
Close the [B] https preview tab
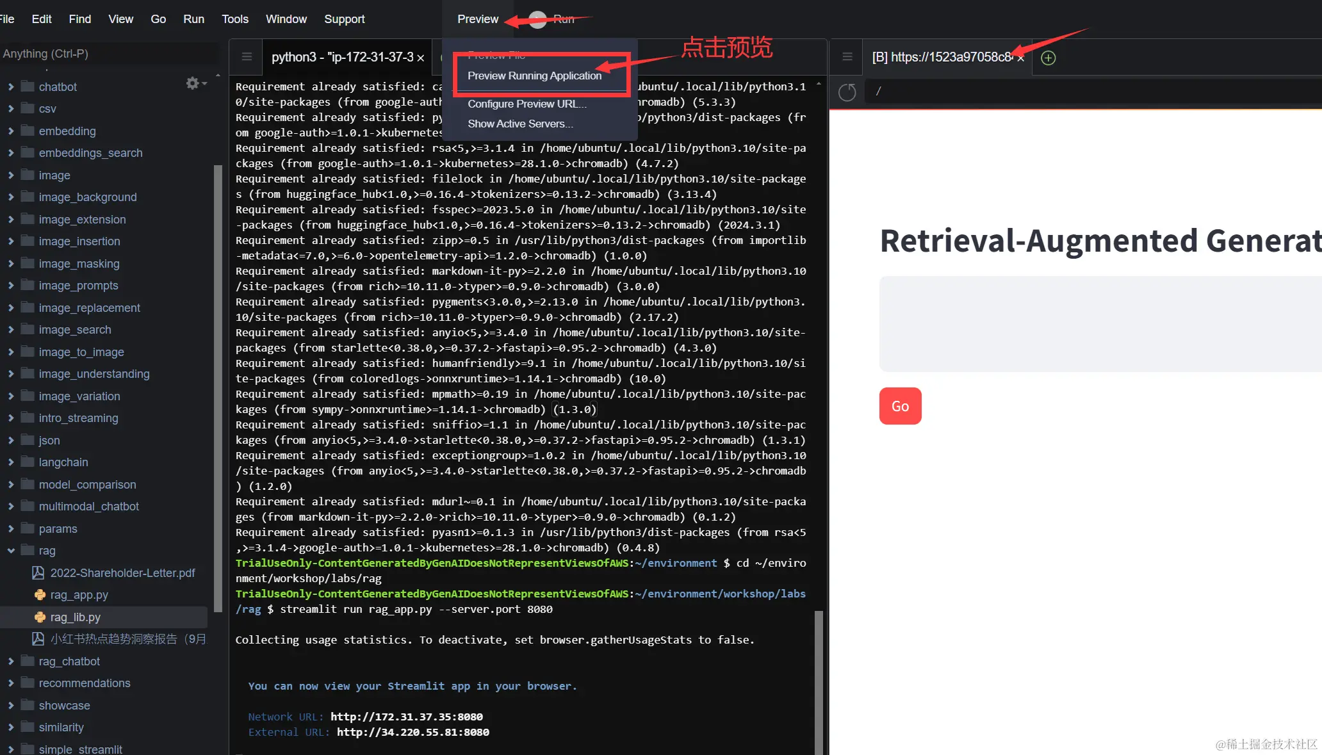[1021, 58]
